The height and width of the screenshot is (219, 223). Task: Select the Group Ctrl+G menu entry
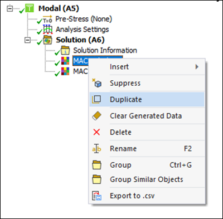click(x=147, y=165)
